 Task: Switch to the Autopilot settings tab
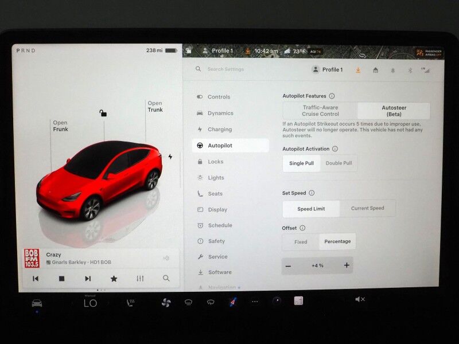click(223, 145)
